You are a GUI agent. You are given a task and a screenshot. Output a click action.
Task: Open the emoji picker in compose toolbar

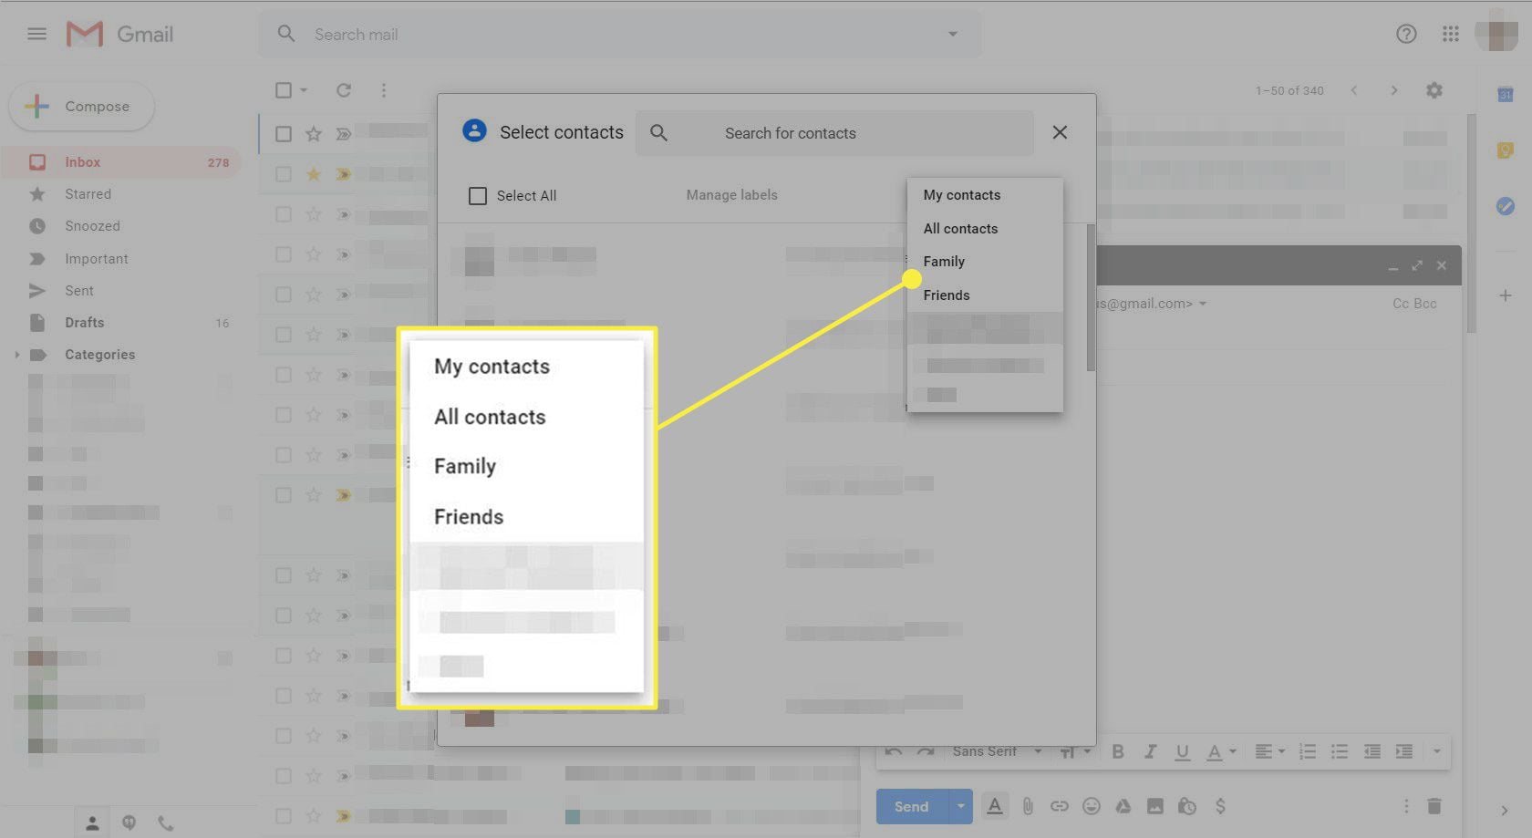coord(1091,806)
